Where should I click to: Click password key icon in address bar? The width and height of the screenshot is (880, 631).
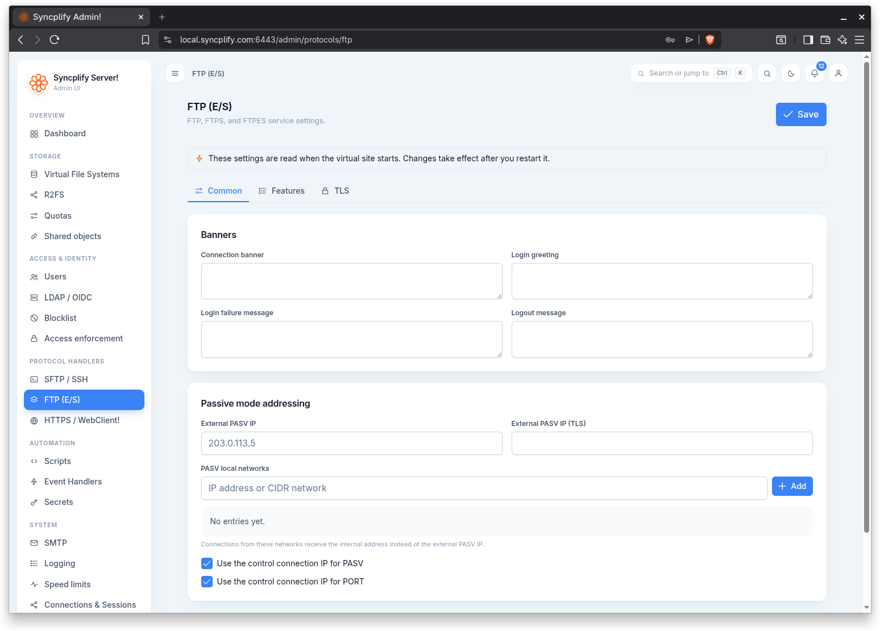(670, 40)
